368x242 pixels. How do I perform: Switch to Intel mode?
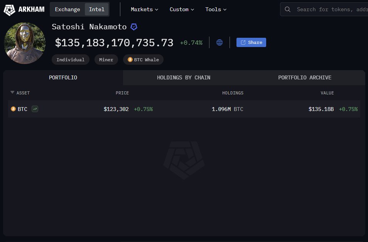(96, 9)
